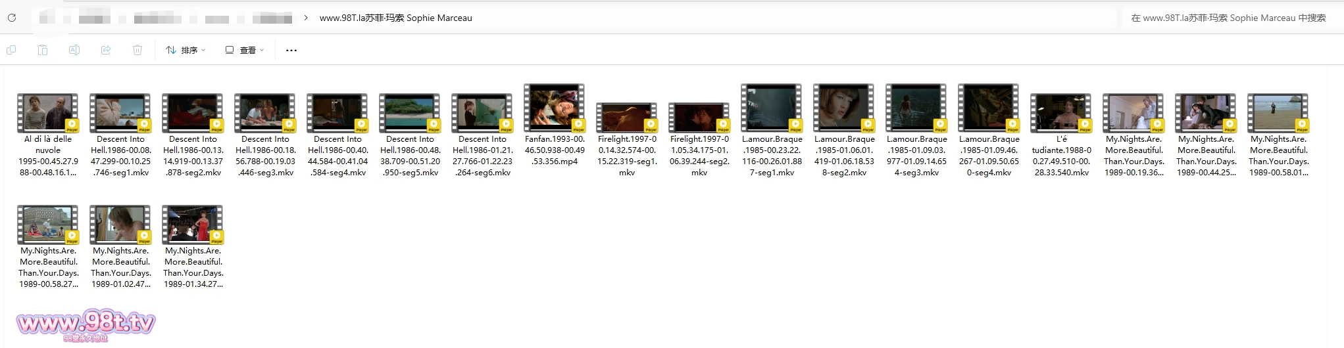Click the delete trash icon
Screen dimensions: 1344x348
(137, 50)
